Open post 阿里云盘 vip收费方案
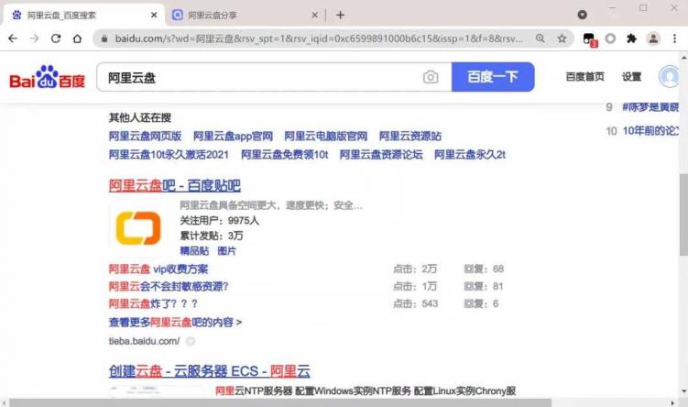The height and width of the screenshot is (407, 688). pyautogui.click(x=158, y=269)
